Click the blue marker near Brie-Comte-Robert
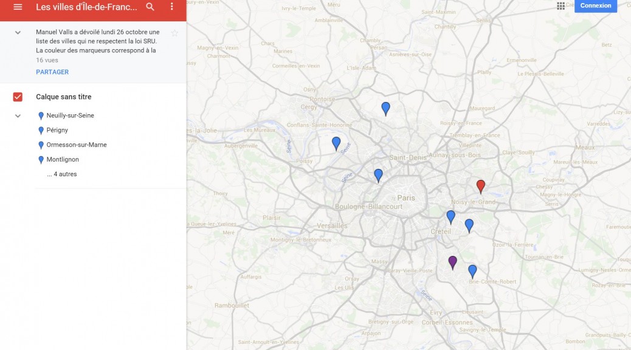This screenshot has height=350, width=631. [x=472, y=270]
